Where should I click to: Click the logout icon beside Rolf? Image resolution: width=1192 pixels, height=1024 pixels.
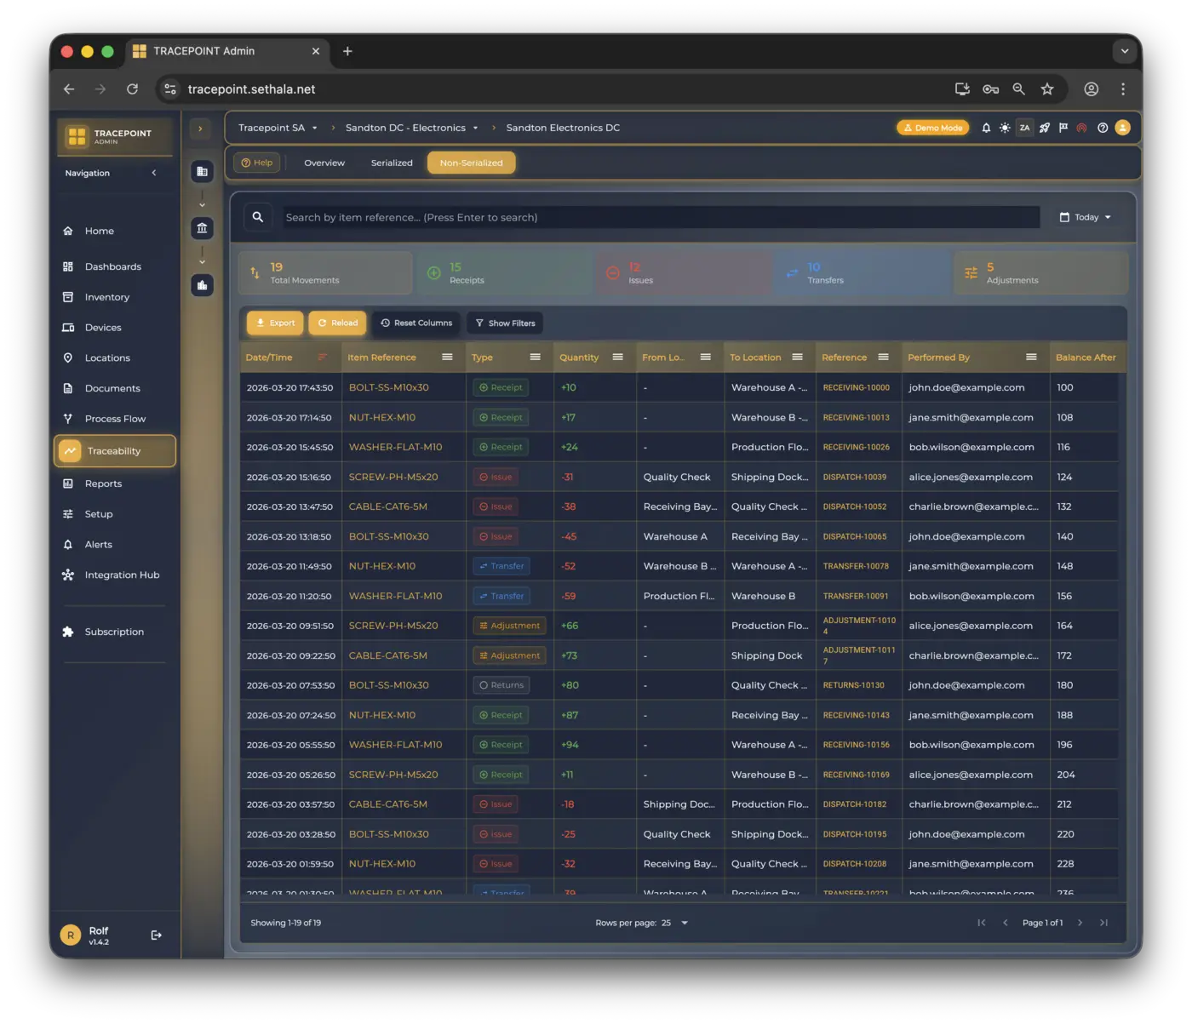(157, 935)
